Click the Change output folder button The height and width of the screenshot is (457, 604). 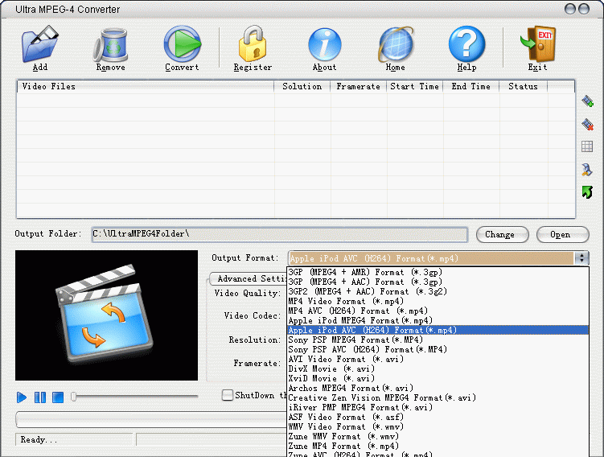coord(503,234)
